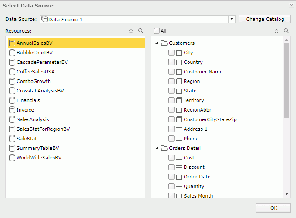Select the SummaryTableBV resource

(76, 148)
